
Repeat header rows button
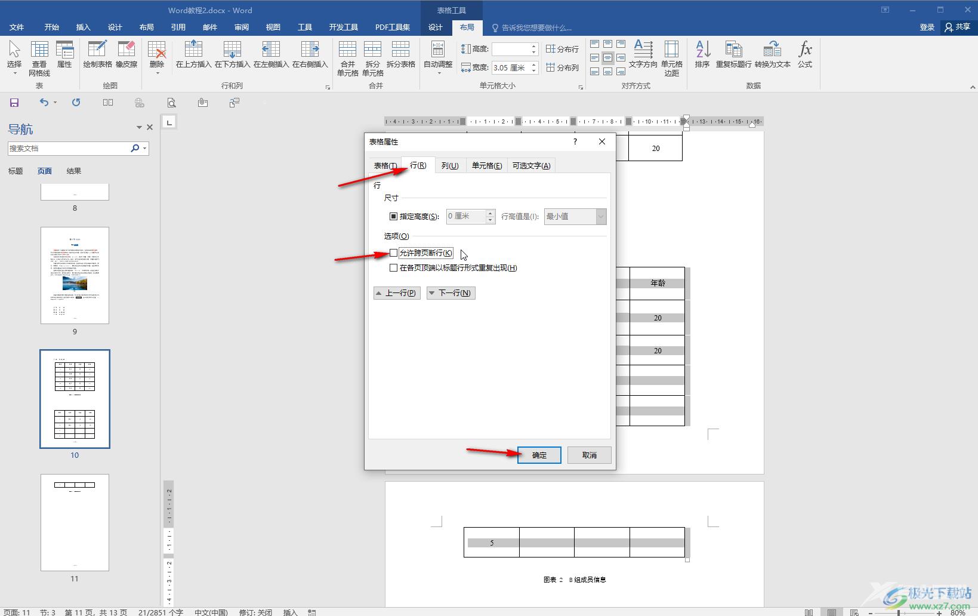pos(733,54)
